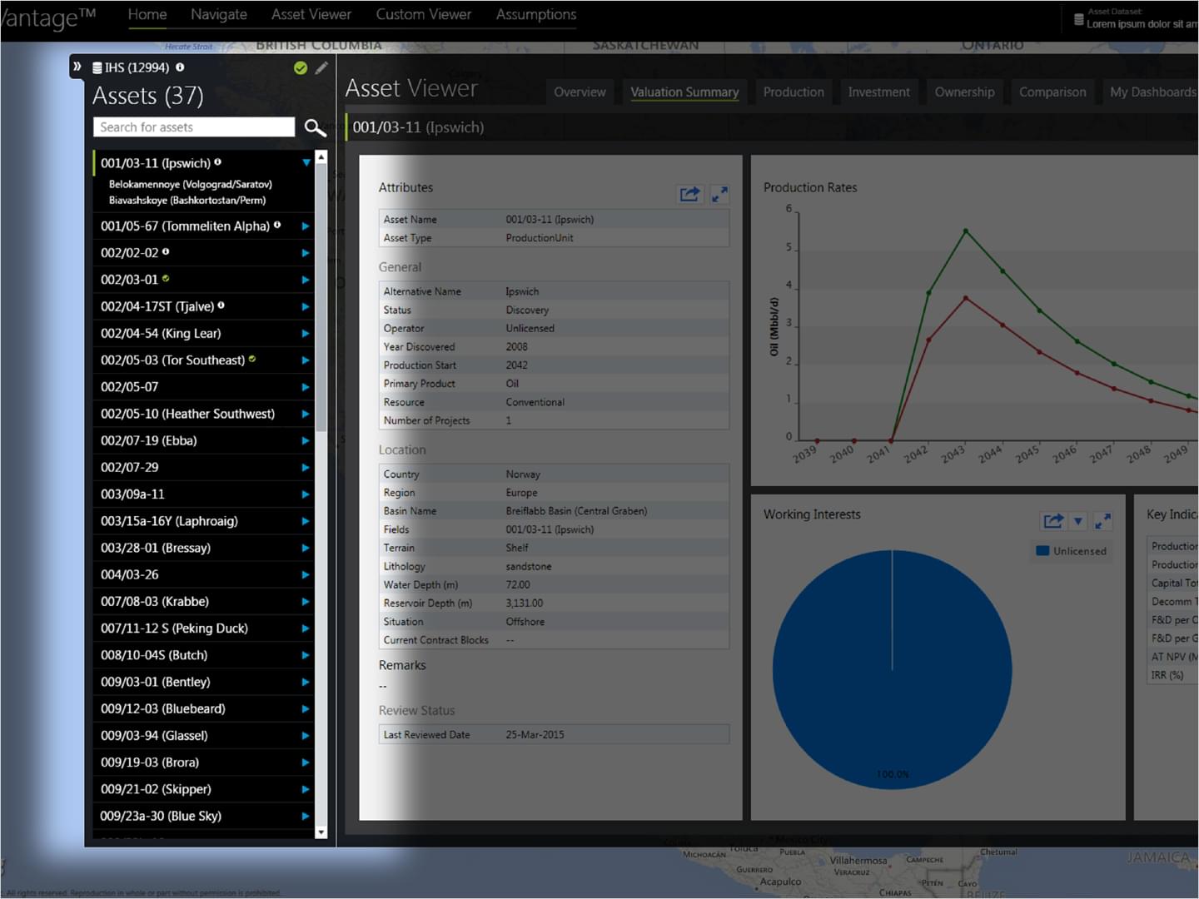
Task: Toggle the Unlicensed legend entry in Working Interests
Action: pos(1071,551)
